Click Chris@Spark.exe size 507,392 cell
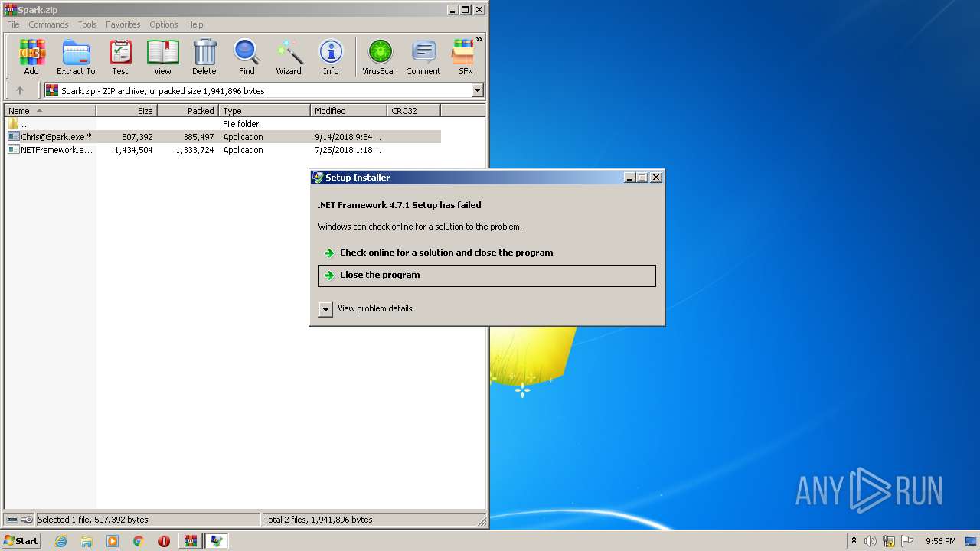Image resolution: width=980 pixels, height=551 pixels. [137, 137]
